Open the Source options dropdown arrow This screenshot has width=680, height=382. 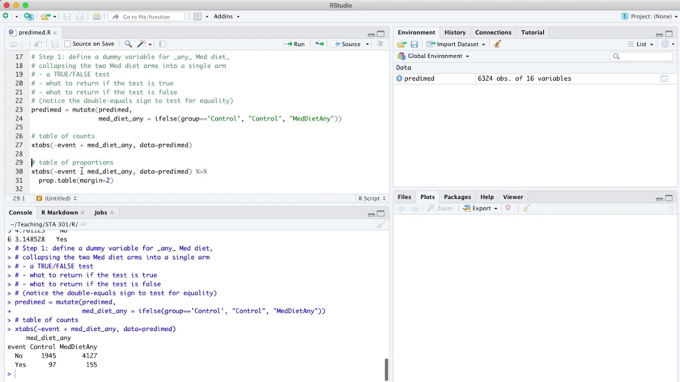(x=367, y=44)
